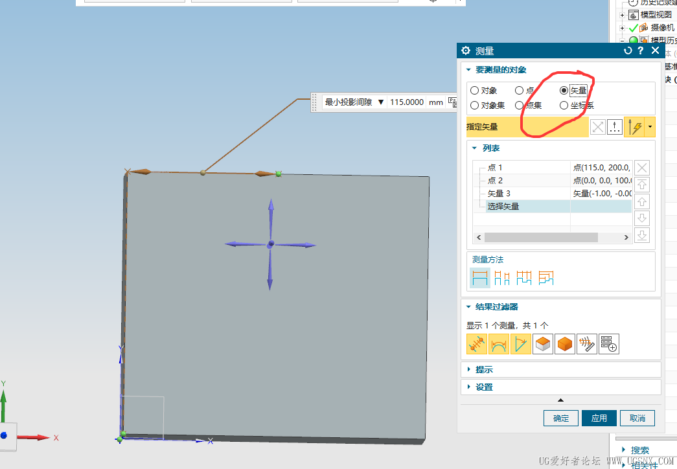The image size is (677, 469).
Task: Select the 对象 radio button
Action: click(x=474, y=90)
